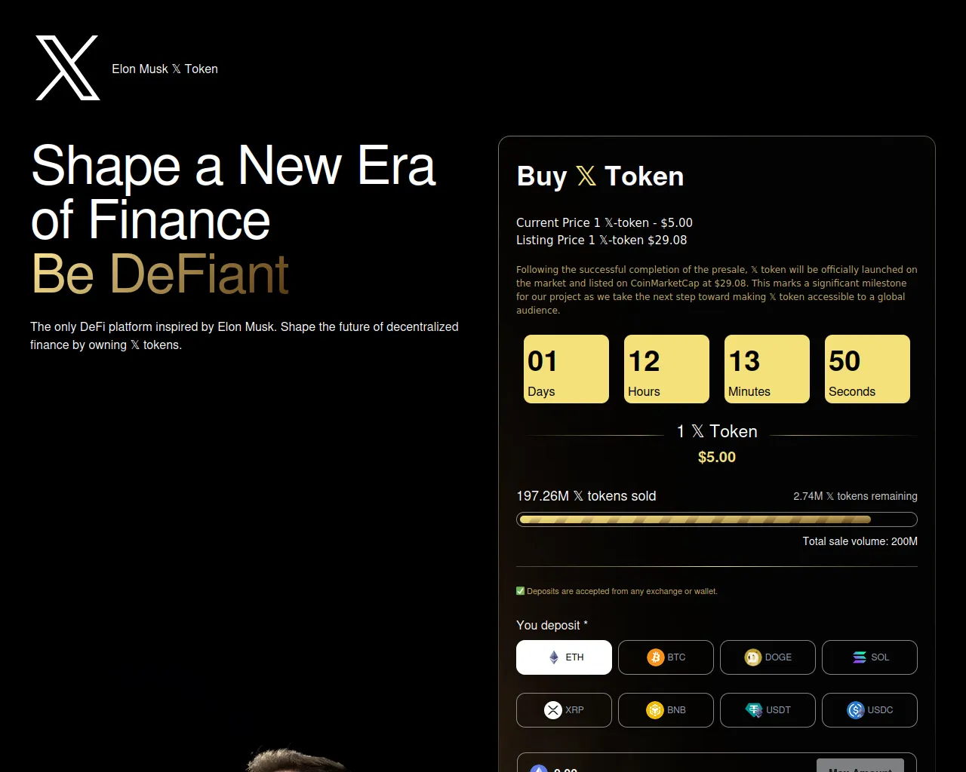Click the green checkmark beside the deposits note
The image size is (966, 772).
click(520, 591)
